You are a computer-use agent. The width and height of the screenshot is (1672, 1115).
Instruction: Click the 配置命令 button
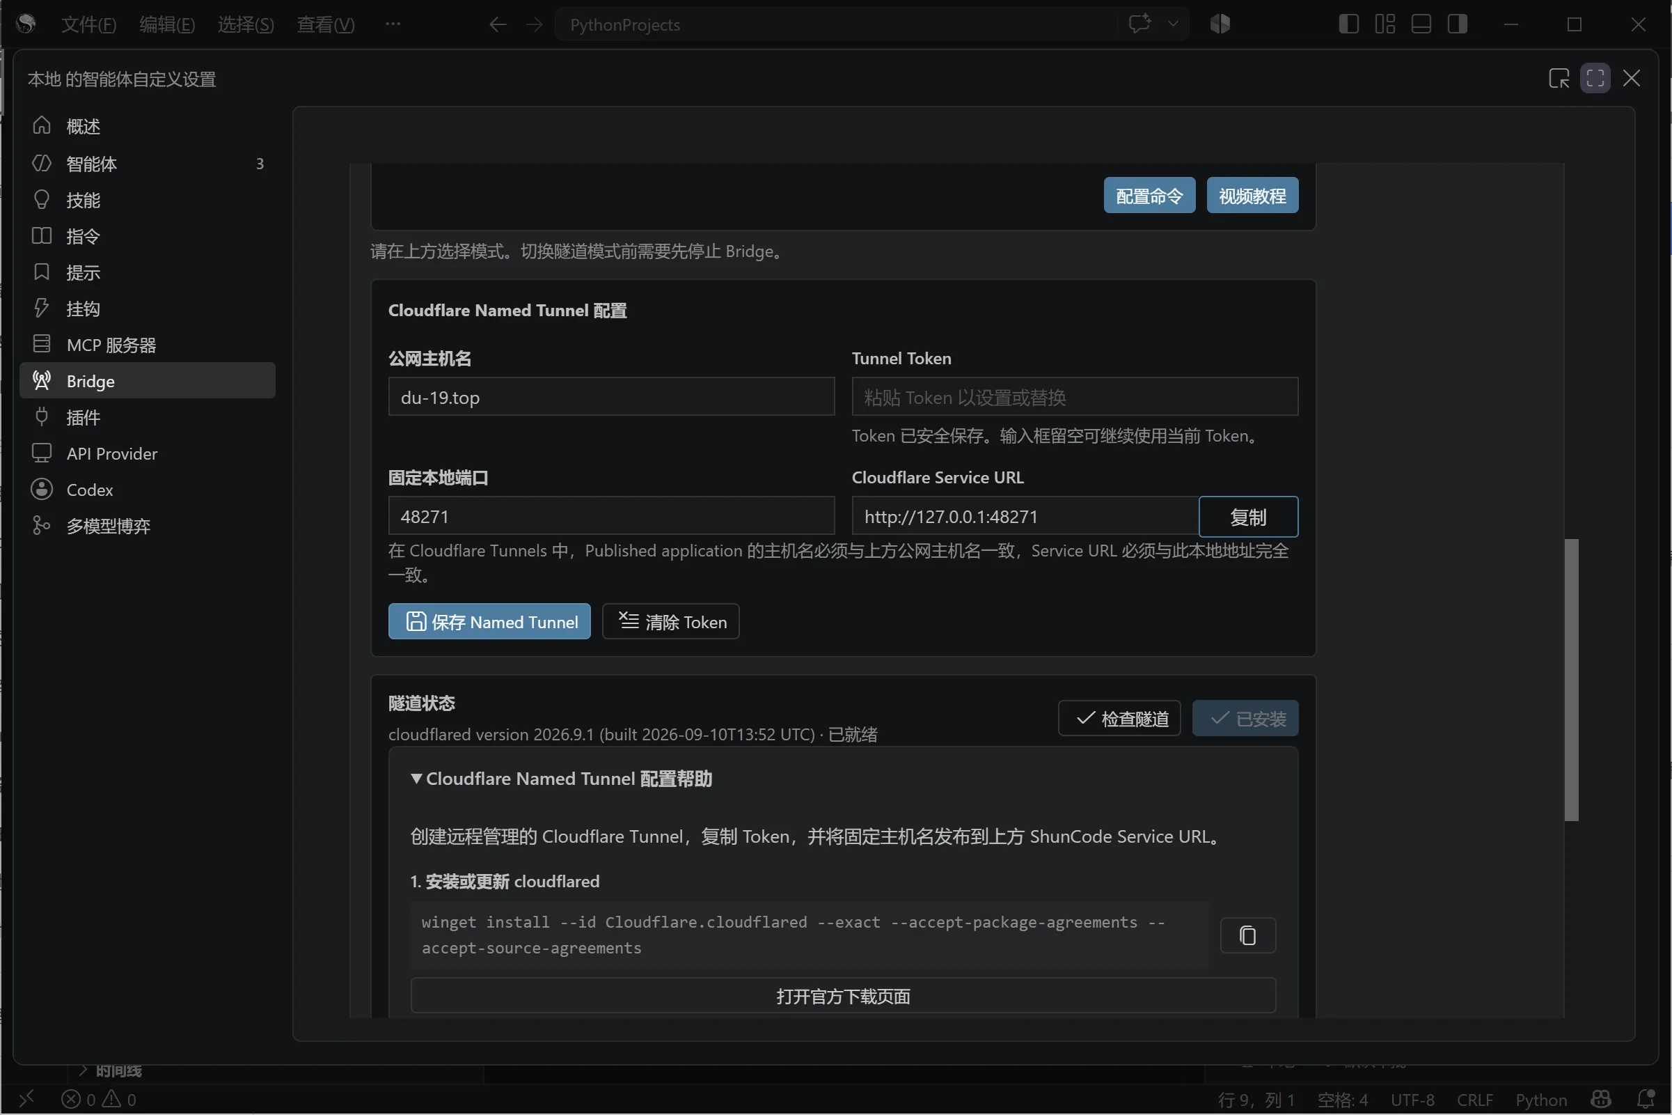[x=1149, y=196]
